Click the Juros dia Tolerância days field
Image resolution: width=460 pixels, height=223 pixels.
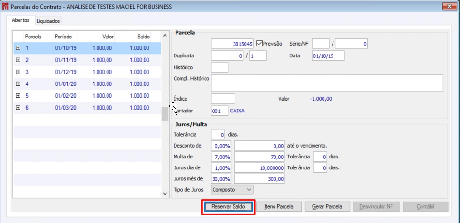pyautogui.click(x=320, y=168)
